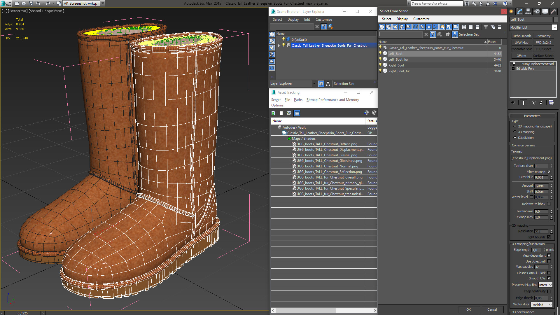560x315 pixels.
Task: Open Vector displ dropdown
Action: [x=541, y=305]
